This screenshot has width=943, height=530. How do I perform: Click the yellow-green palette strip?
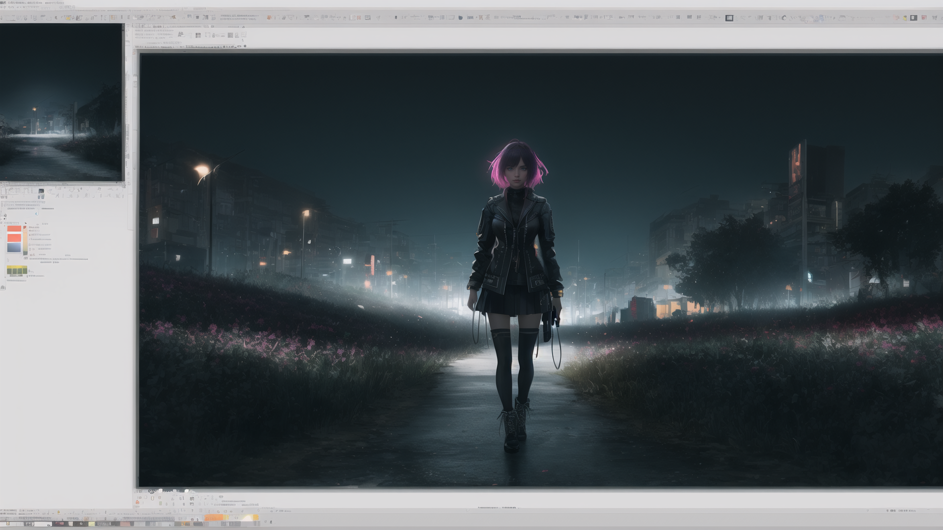[x=17, y=270]
